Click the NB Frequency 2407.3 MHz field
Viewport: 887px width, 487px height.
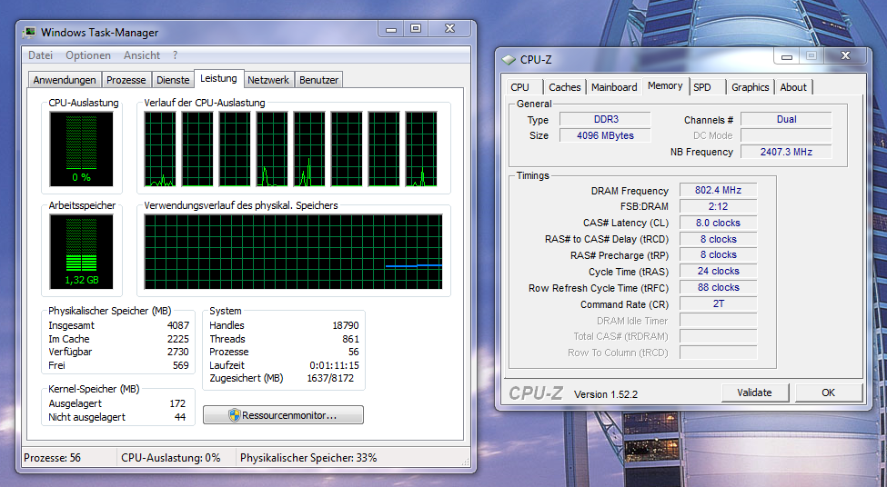(x=786, y=152)
